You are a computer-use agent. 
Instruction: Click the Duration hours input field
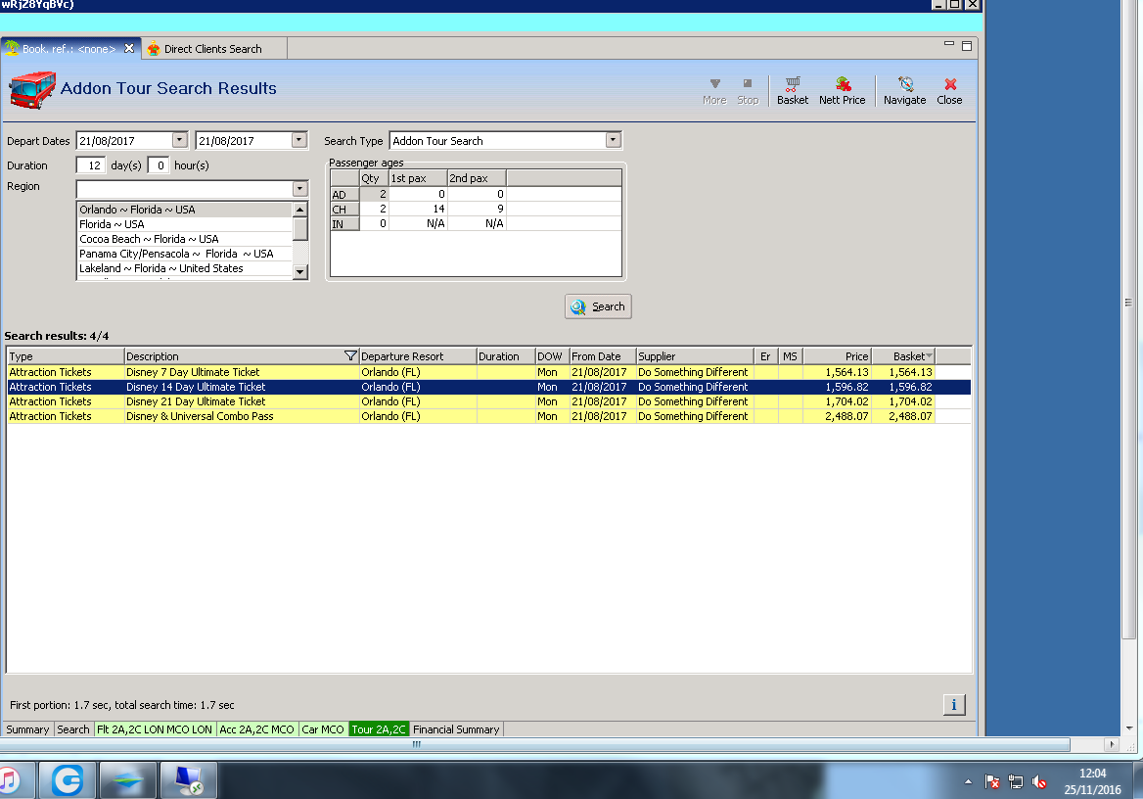159,164
